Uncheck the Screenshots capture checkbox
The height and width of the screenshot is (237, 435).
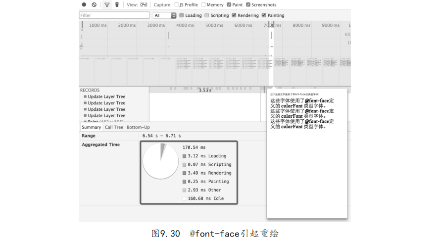click(248, 5)
